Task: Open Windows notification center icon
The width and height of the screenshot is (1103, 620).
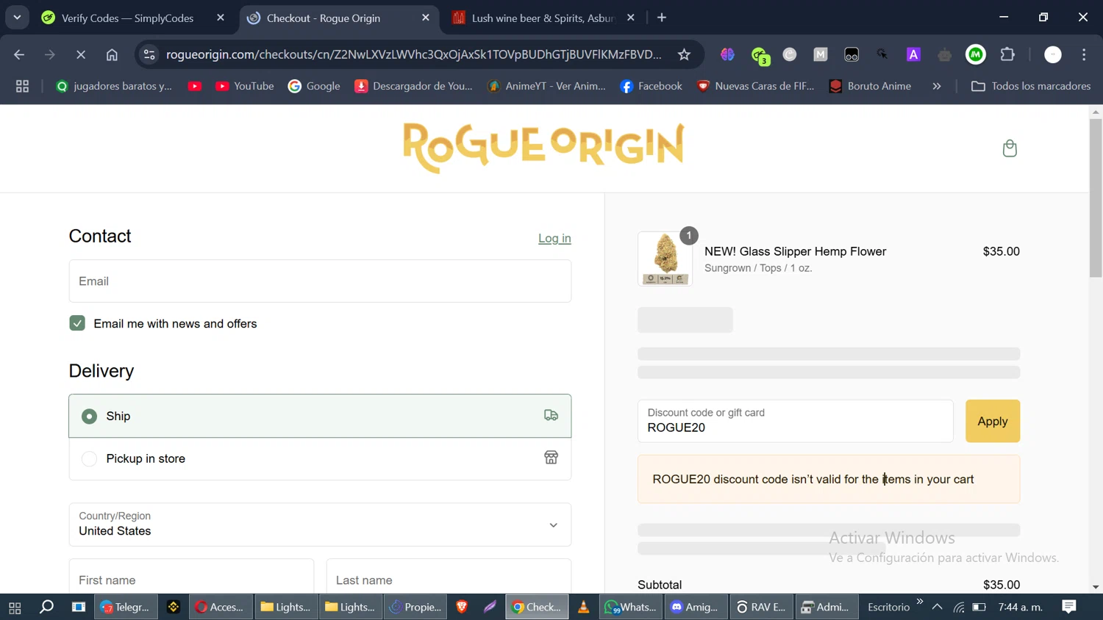Action: pos(1069,607)
